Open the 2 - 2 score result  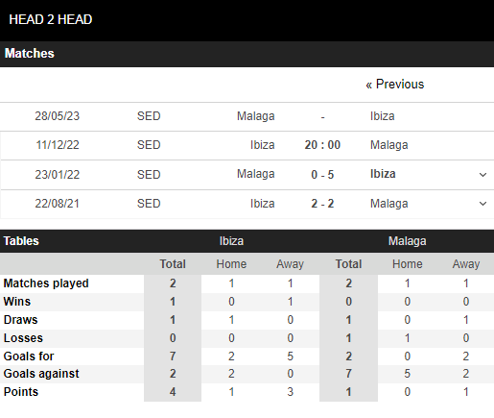tap(322, 204)
